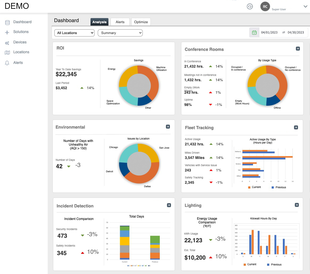This screenshot has width=310, height=274.
Task: Click Current legend swatch in Fleet Tracking
Action: click(249, 187)
